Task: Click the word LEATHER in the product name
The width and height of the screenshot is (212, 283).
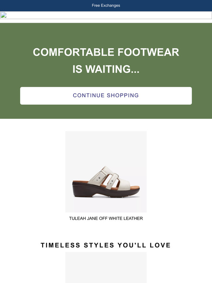Action: (133, 218)
